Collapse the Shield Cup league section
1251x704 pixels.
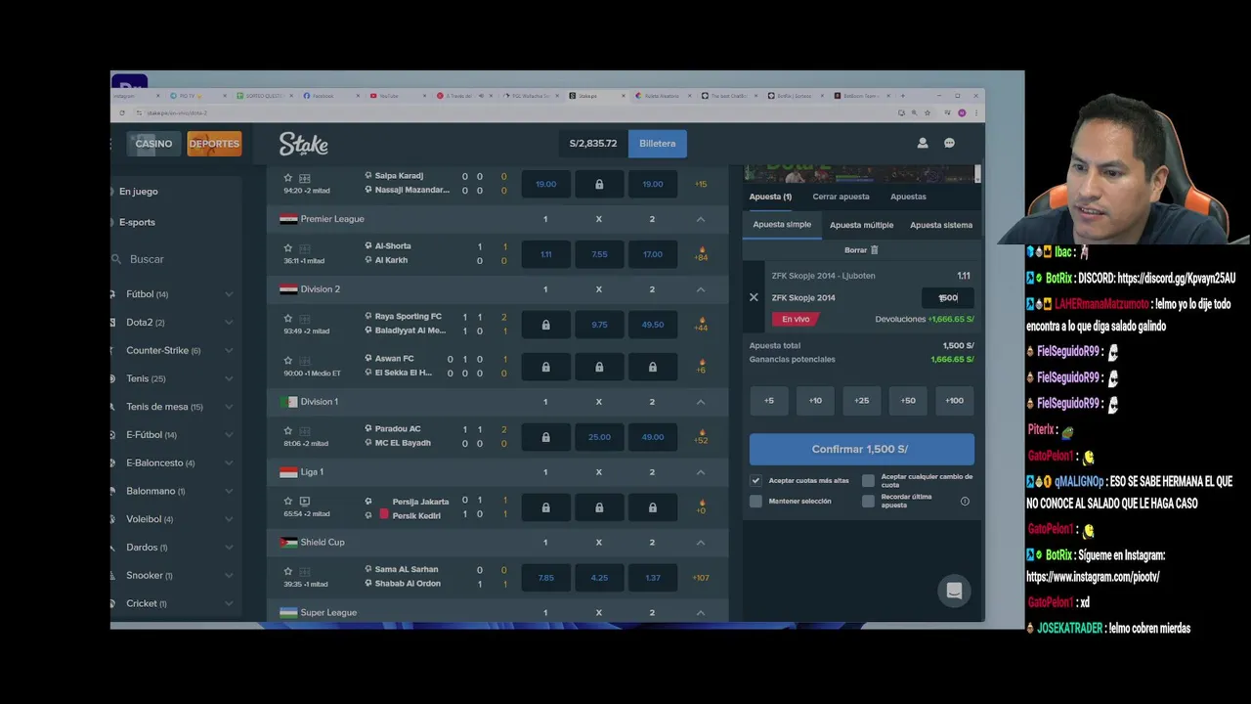pos(701,543)
